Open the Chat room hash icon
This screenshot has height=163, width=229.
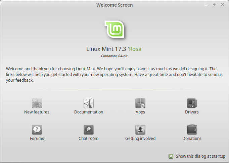click(89, 130)
